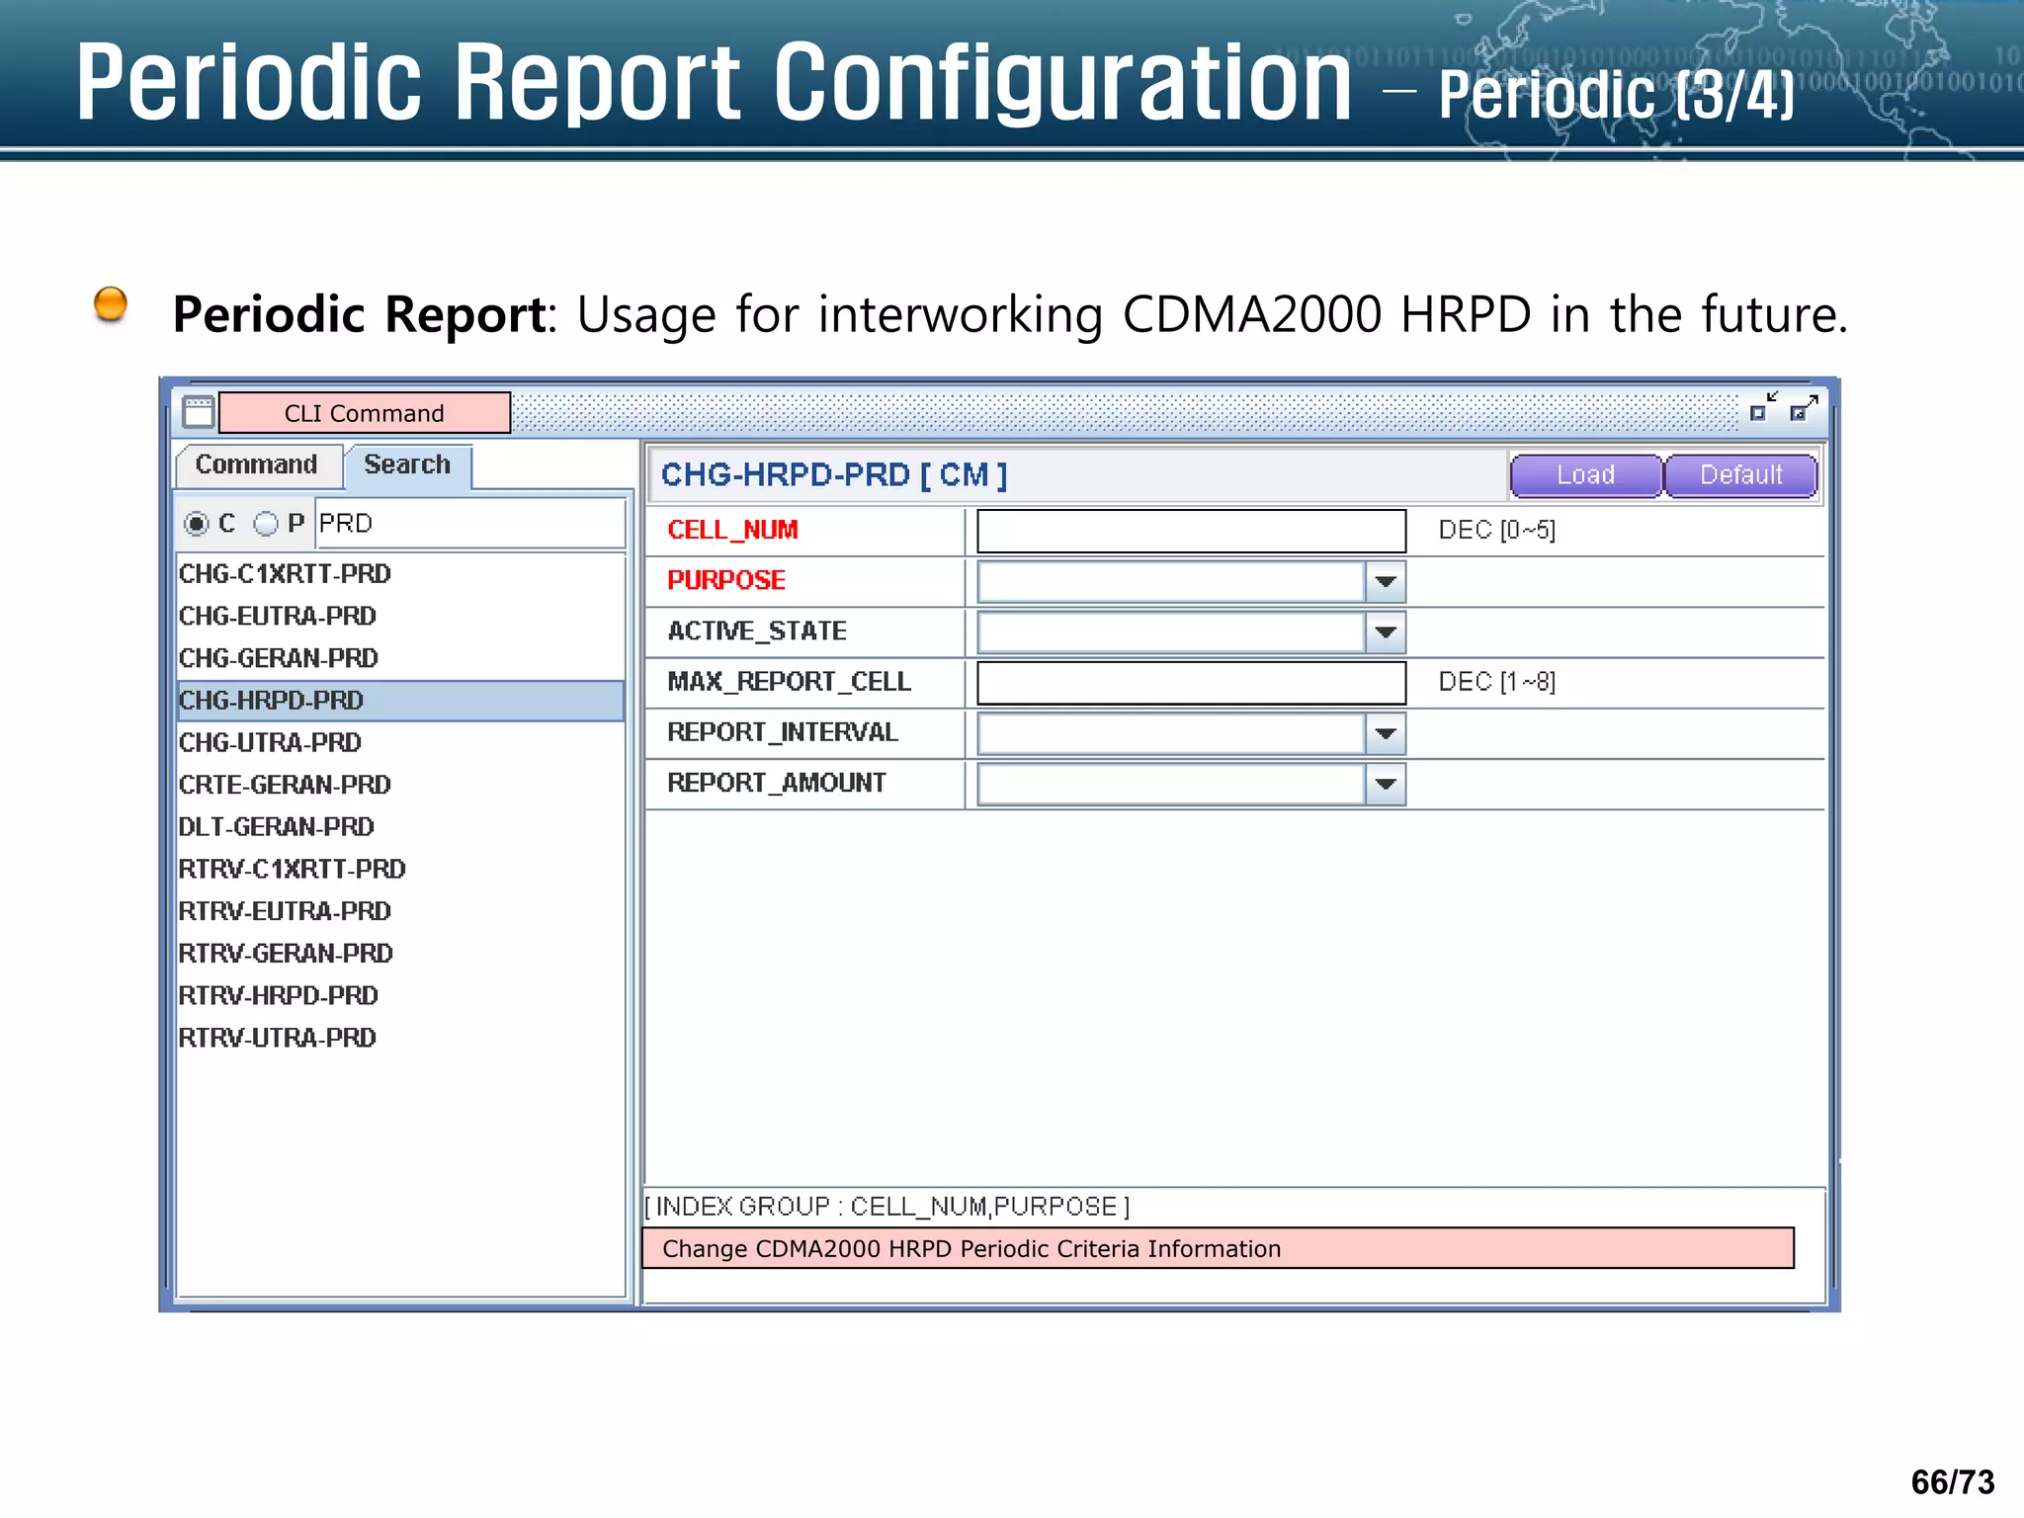2024x1518 pixels.
Task: Click the PRD search input field
Action: [470, 523]
